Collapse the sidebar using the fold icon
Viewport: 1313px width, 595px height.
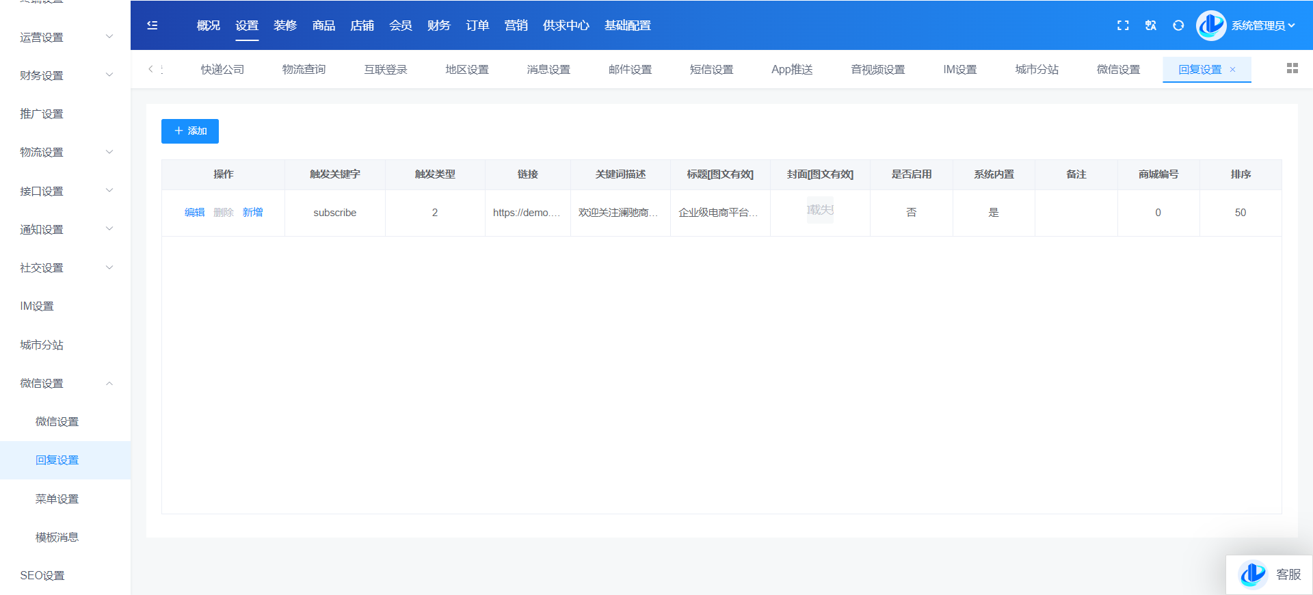[152, 25]
